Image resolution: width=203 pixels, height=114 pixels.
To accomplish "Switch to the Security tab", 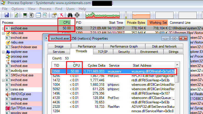I will click(124, 52).
